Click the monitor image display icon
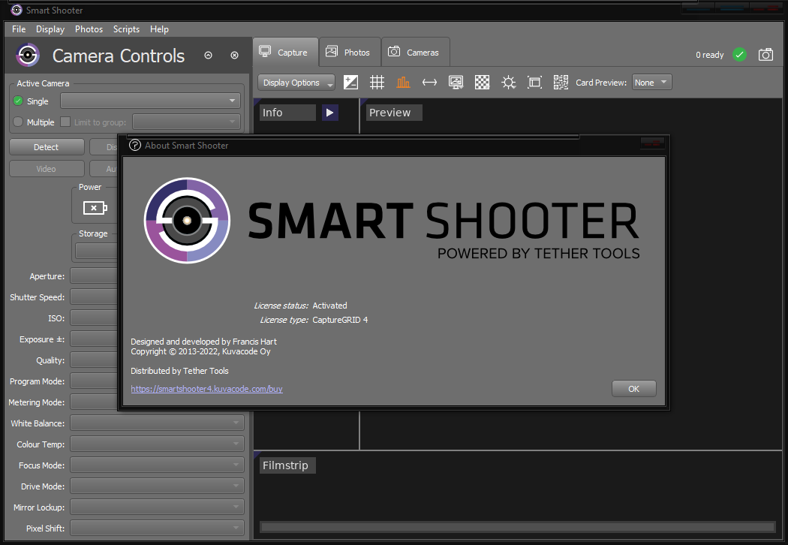Image resolution: width=788 pixels, height=545 pixels. (456, 82)
